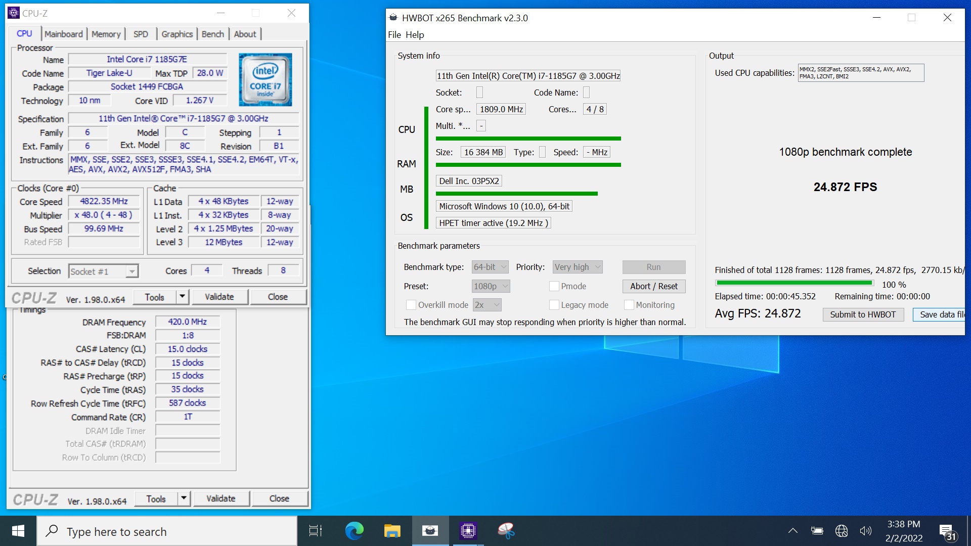This screenshot has width=971, height=546.
Task: Launch Microsoft Edge from the taskbar
Action: point(354,531)
